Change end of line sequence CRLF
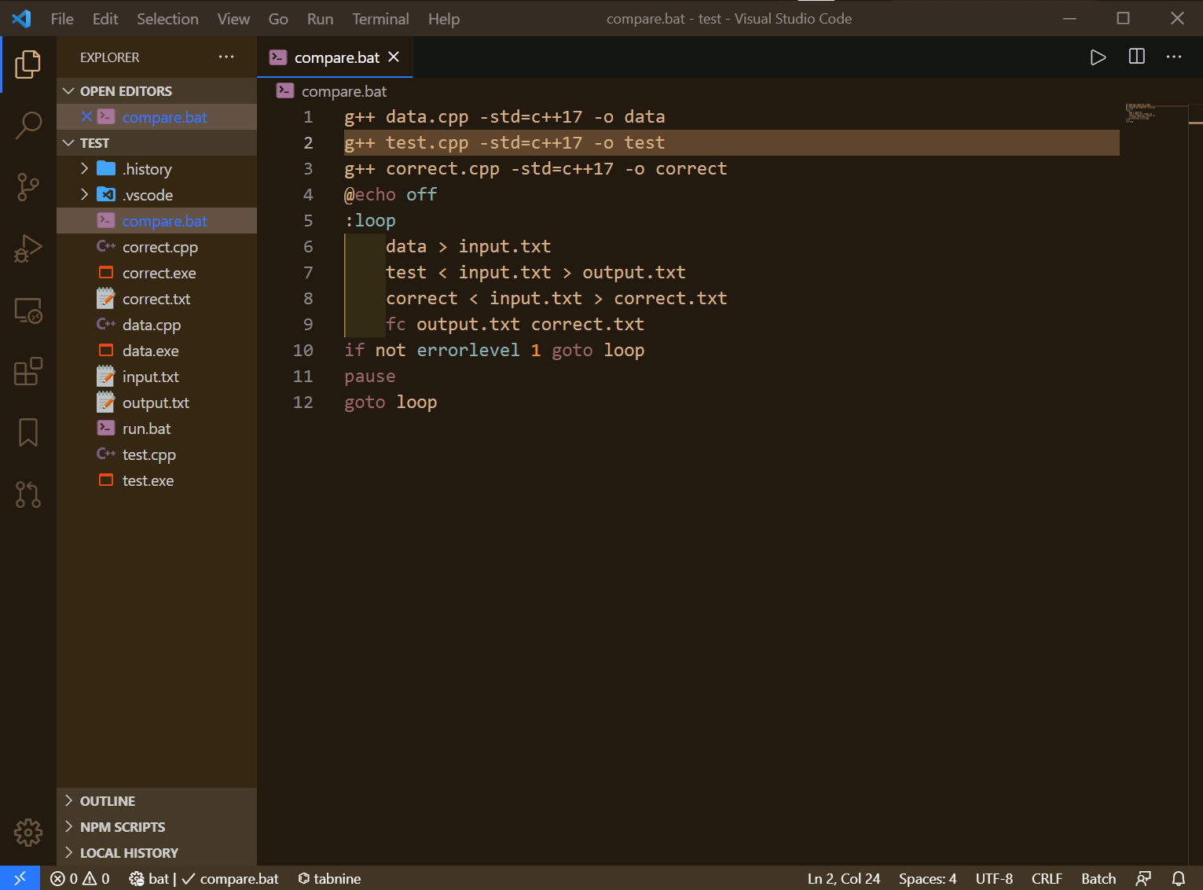Viewport: 1203px width, 890px height. 1047,878
